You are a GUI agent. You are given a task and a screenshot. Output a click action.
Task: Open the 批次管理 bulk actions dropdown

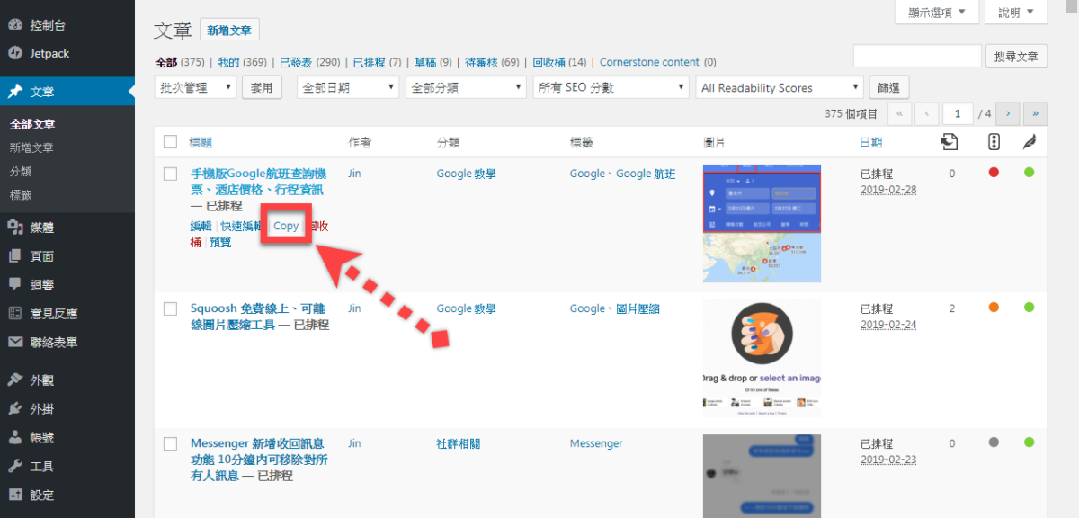click(196, 87)
